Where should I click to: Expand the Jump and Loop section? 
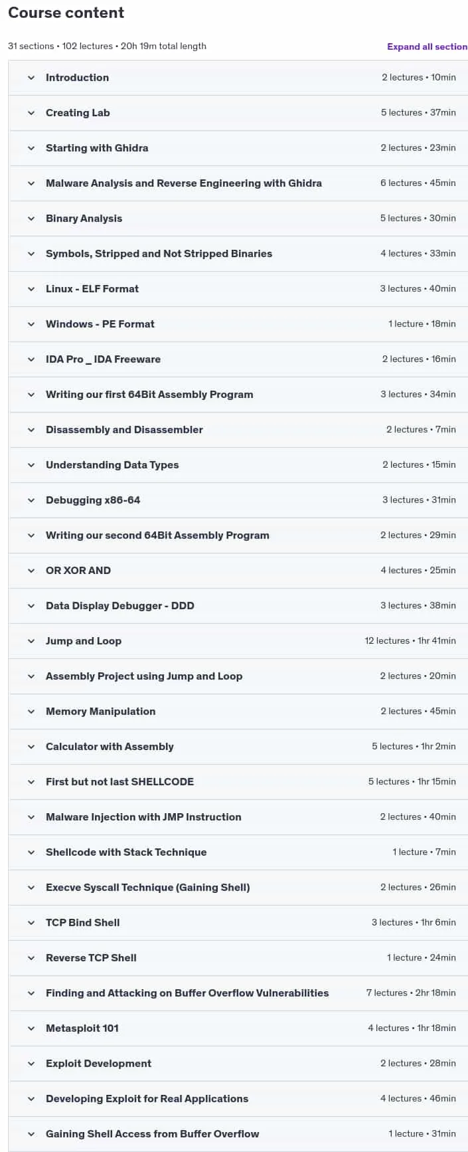tap(238, 641)
